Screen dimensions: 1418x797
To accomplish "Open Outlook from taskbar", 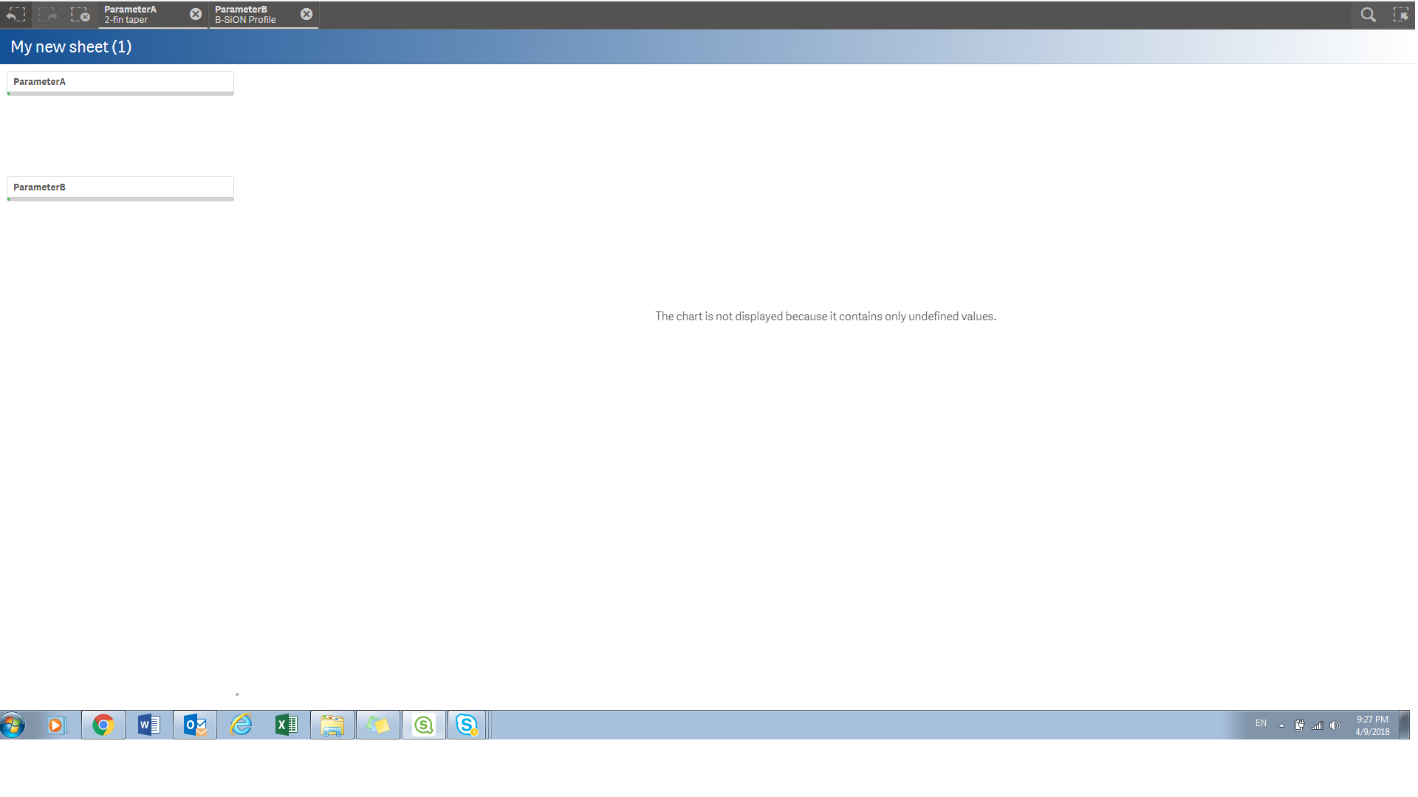I will [x=195, y=725].
